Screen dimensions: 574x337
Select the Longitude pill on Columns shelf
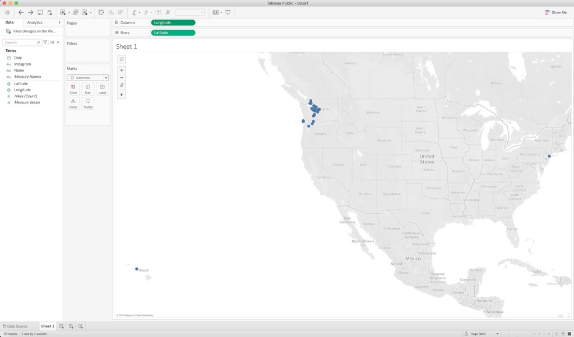172,22
